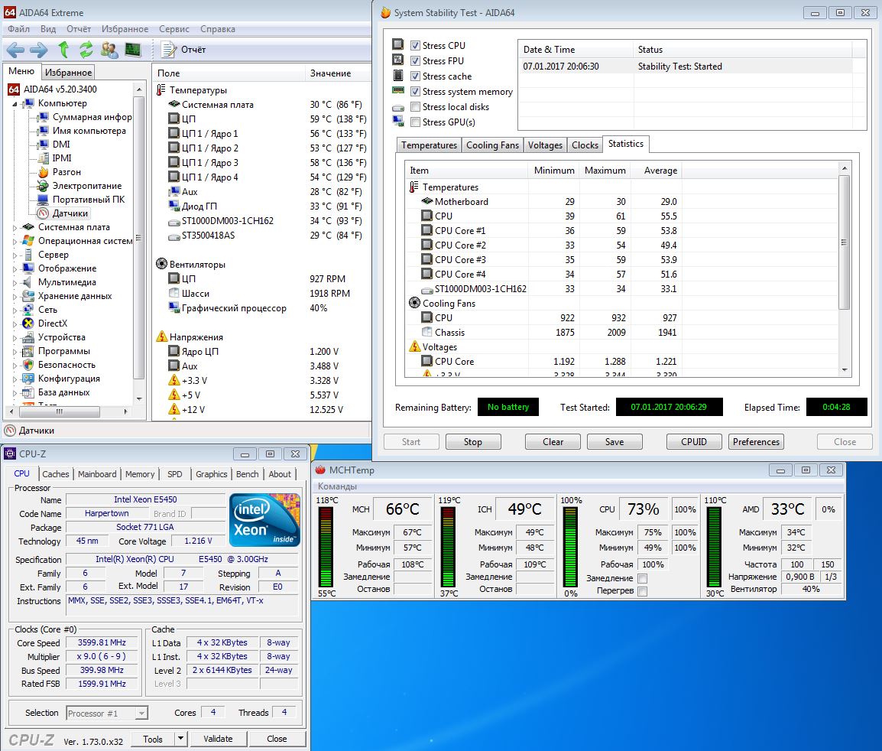Open the Сервис menu in AIDA64

(x=174, y=29)
